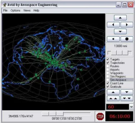The image size is (135, 123).
Task: Pan the map right with the arrow button
Action: (127, 25)
